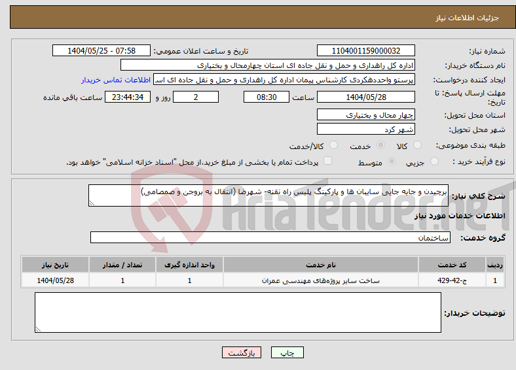Image resolution: width=516 pixels, height=370 pixels.
Task: Click the resize handle of شرح کلی نیاز
Action: (x=92, y=203)
